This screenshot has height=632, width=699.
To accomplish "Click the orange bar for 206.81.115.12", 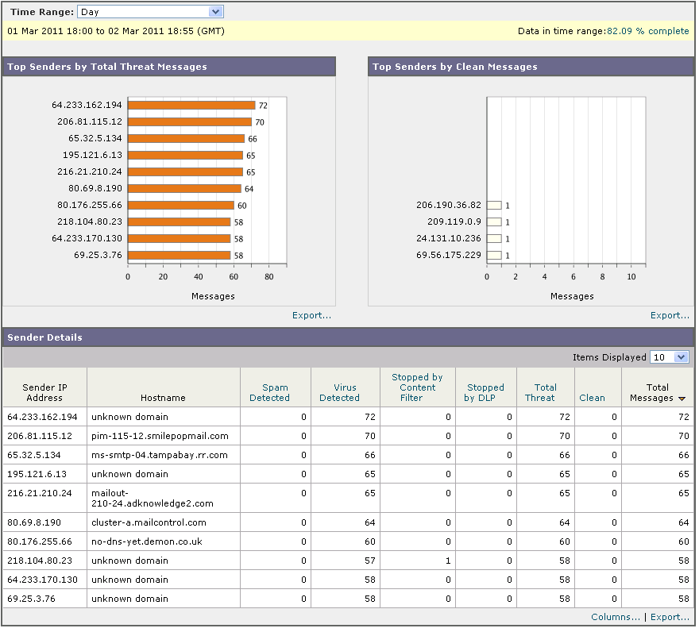I will (190, 122).
